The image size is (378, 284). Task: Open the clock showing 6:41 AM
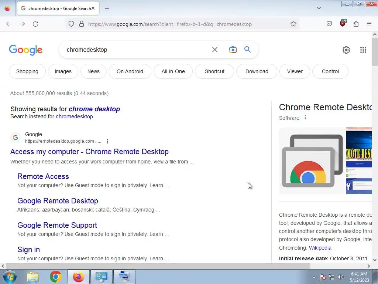point(359,277)
